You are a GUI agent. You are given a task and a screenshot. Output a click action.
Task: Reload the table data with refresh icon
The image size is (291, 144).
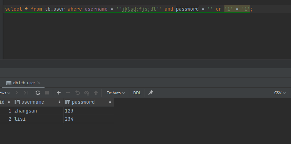38,93
